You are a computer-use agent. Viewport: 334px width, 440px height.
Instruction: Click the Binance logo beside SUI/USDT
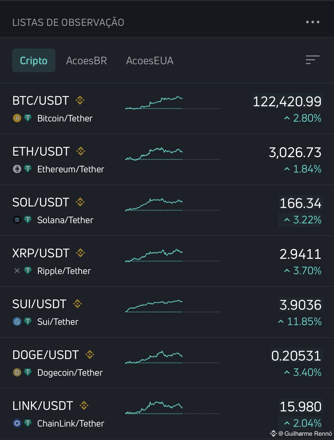[x=77, y=304]
